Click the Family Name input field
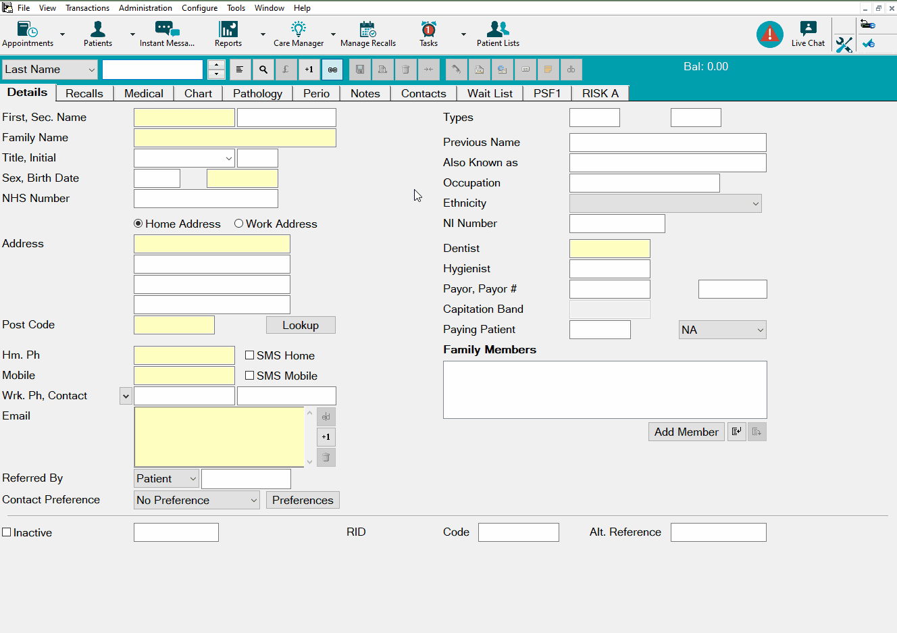Viewport: 897px width, 633px height. pyautogui.click(x=235, y=138)
